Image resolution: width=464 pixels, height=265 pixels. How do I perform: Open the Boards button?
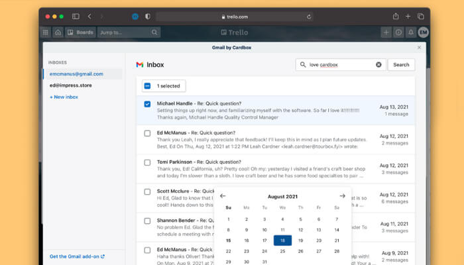point(80,32)
